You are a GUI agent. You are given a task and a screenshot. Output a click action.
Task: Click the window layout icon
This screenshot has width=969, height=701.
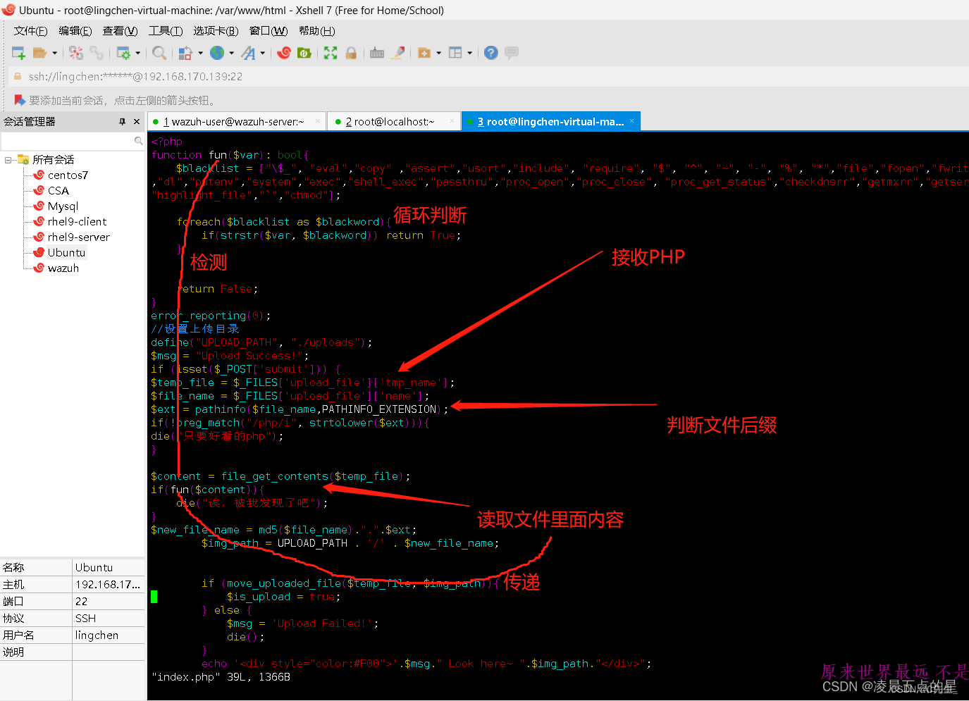pos(455,53)
